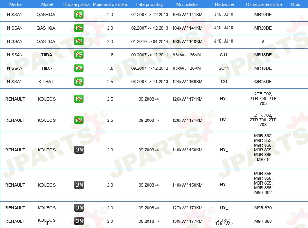Viewport: 308px width, 228px height.
Task: Click the Pojemność silnika column header
Action: tap(110, 4)
